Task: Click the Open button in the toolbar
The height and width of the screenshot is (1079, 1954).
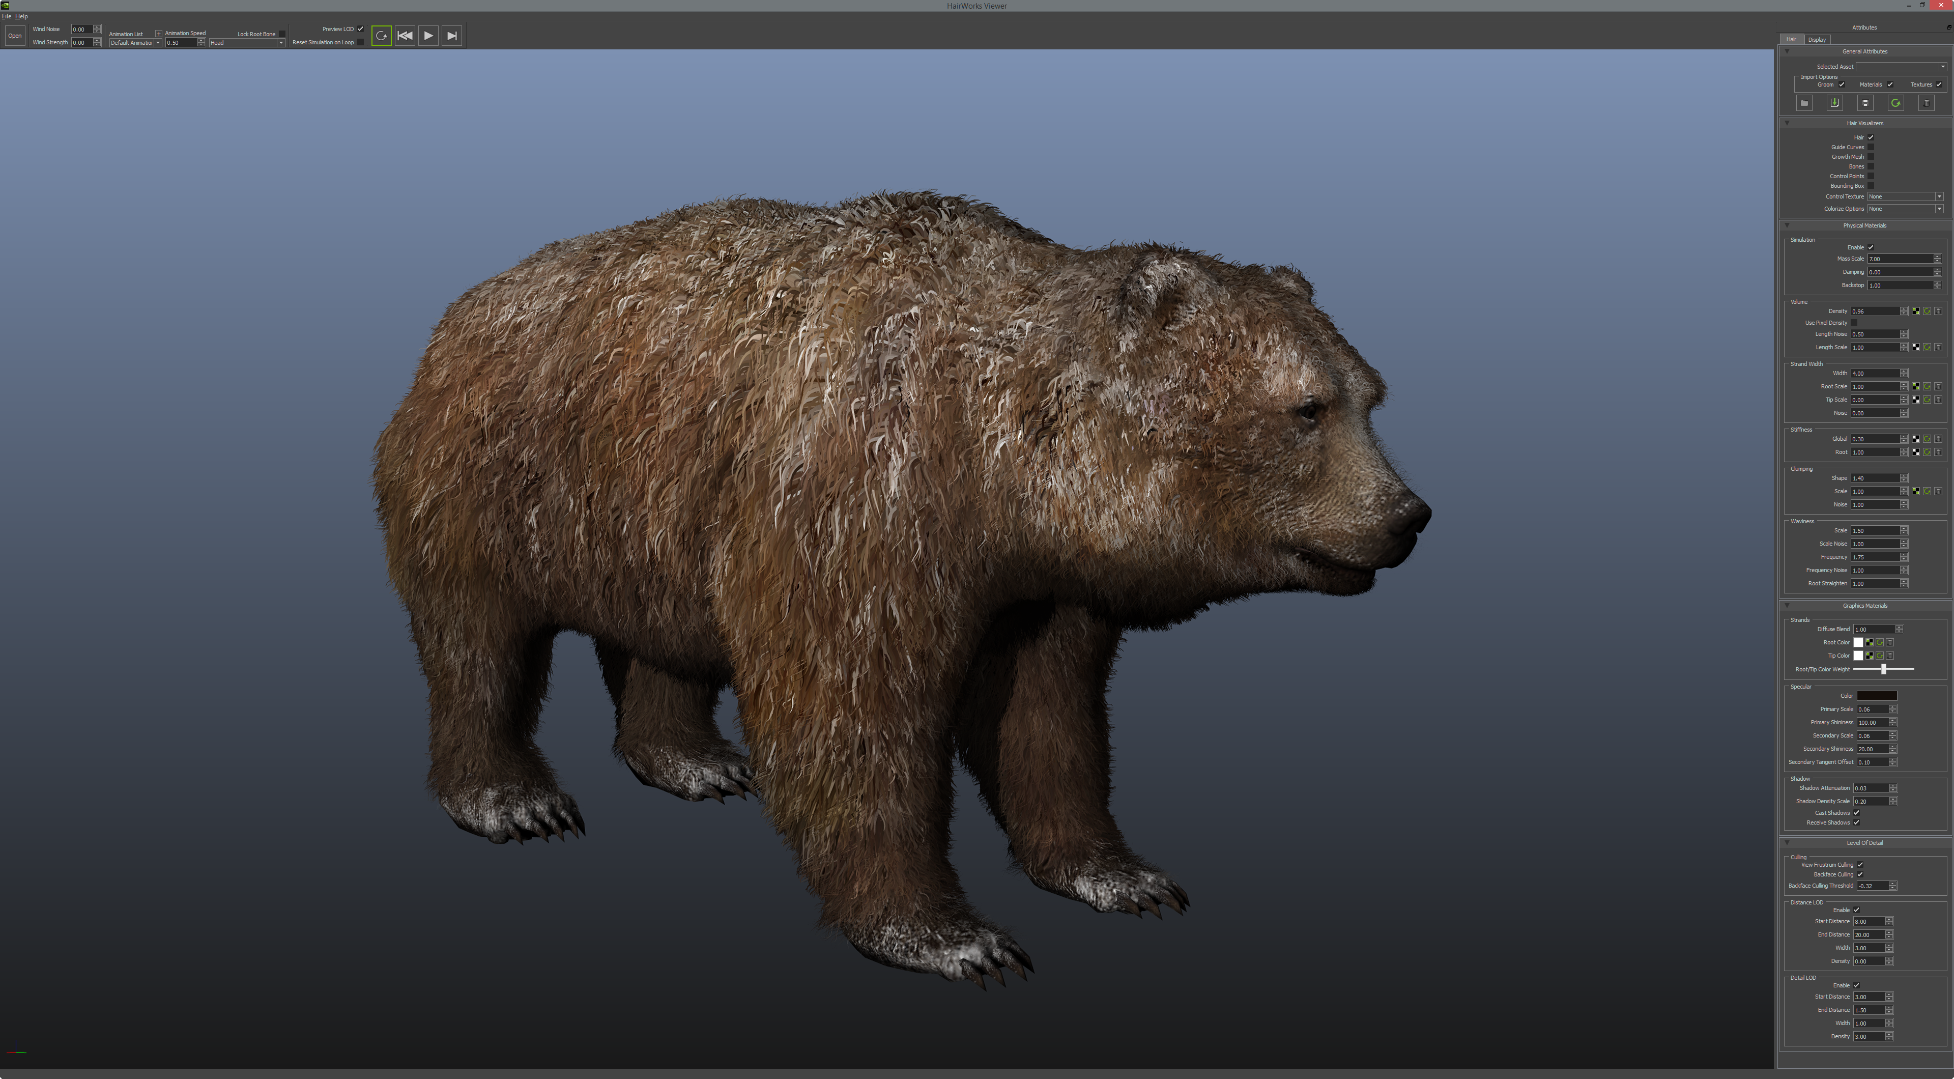Action: [x=14, y=36]
